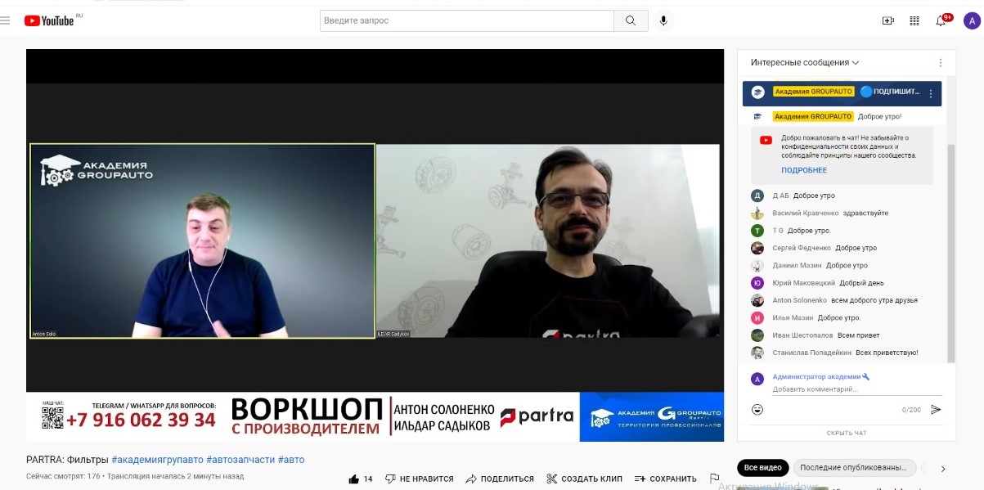984x490 pixels.
Task: Click СОХРАНИТЬ save button
Action: coord(666,479)
